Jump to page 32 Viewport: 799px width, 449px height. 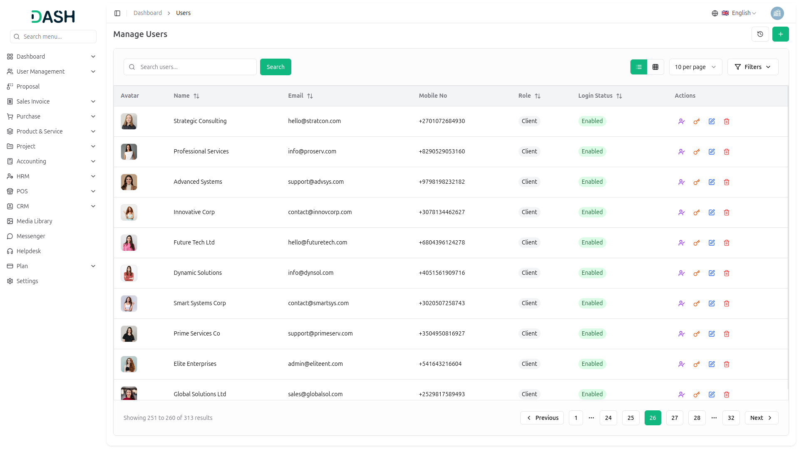pyautogui.click(x=731, y=418)
